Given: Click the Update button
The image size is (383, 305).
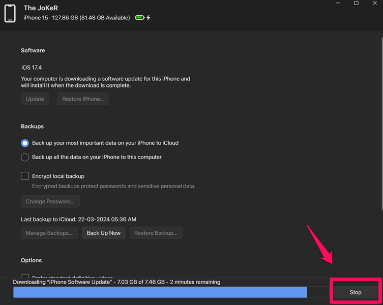Looking at the screenshot, I should coord(35,99).
